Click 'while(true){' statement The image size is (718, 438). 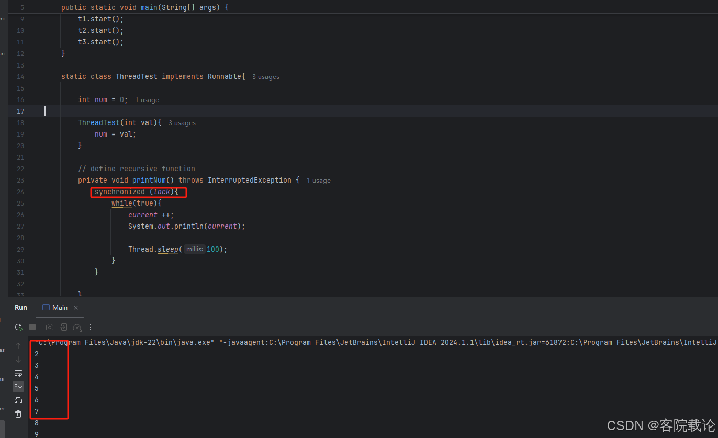pyautogui.click(x=137, y=204)
